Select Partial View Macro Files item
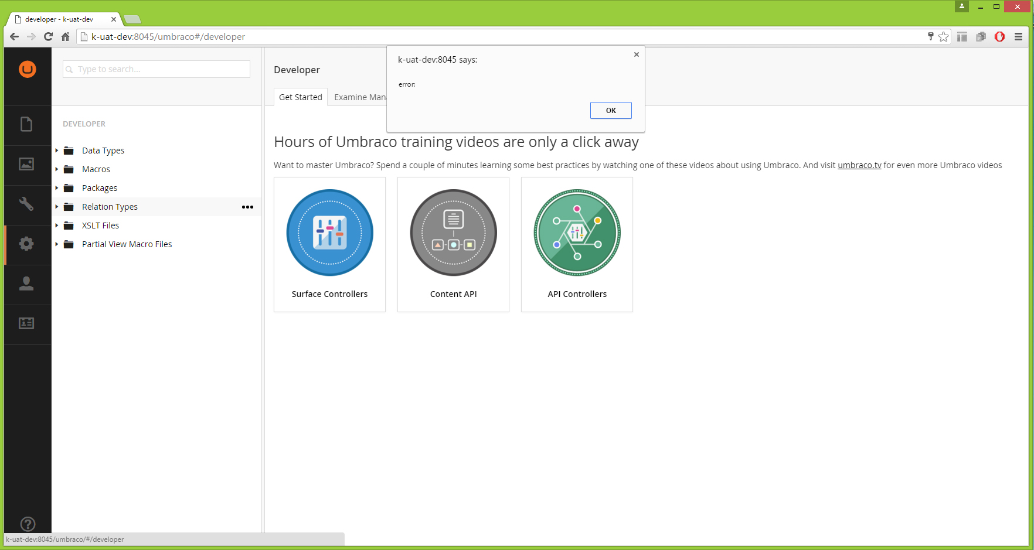 point(127,244)
